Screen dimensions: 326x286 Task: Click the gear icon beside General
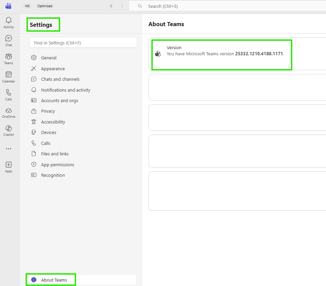(34, 58)
